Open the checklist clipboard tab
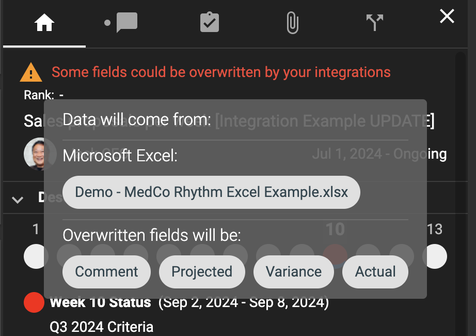Viewport: 476px width, 336px height. pos(209,22)
